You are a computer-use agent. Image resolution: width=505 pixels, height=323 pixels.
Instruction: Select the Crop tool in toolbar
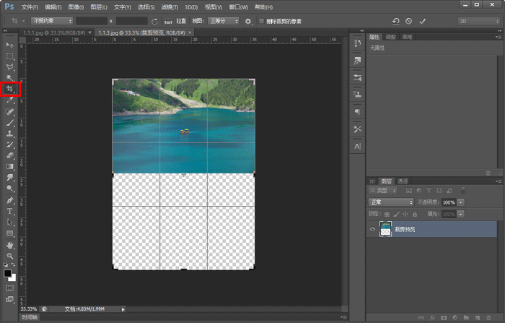[10, 89]
